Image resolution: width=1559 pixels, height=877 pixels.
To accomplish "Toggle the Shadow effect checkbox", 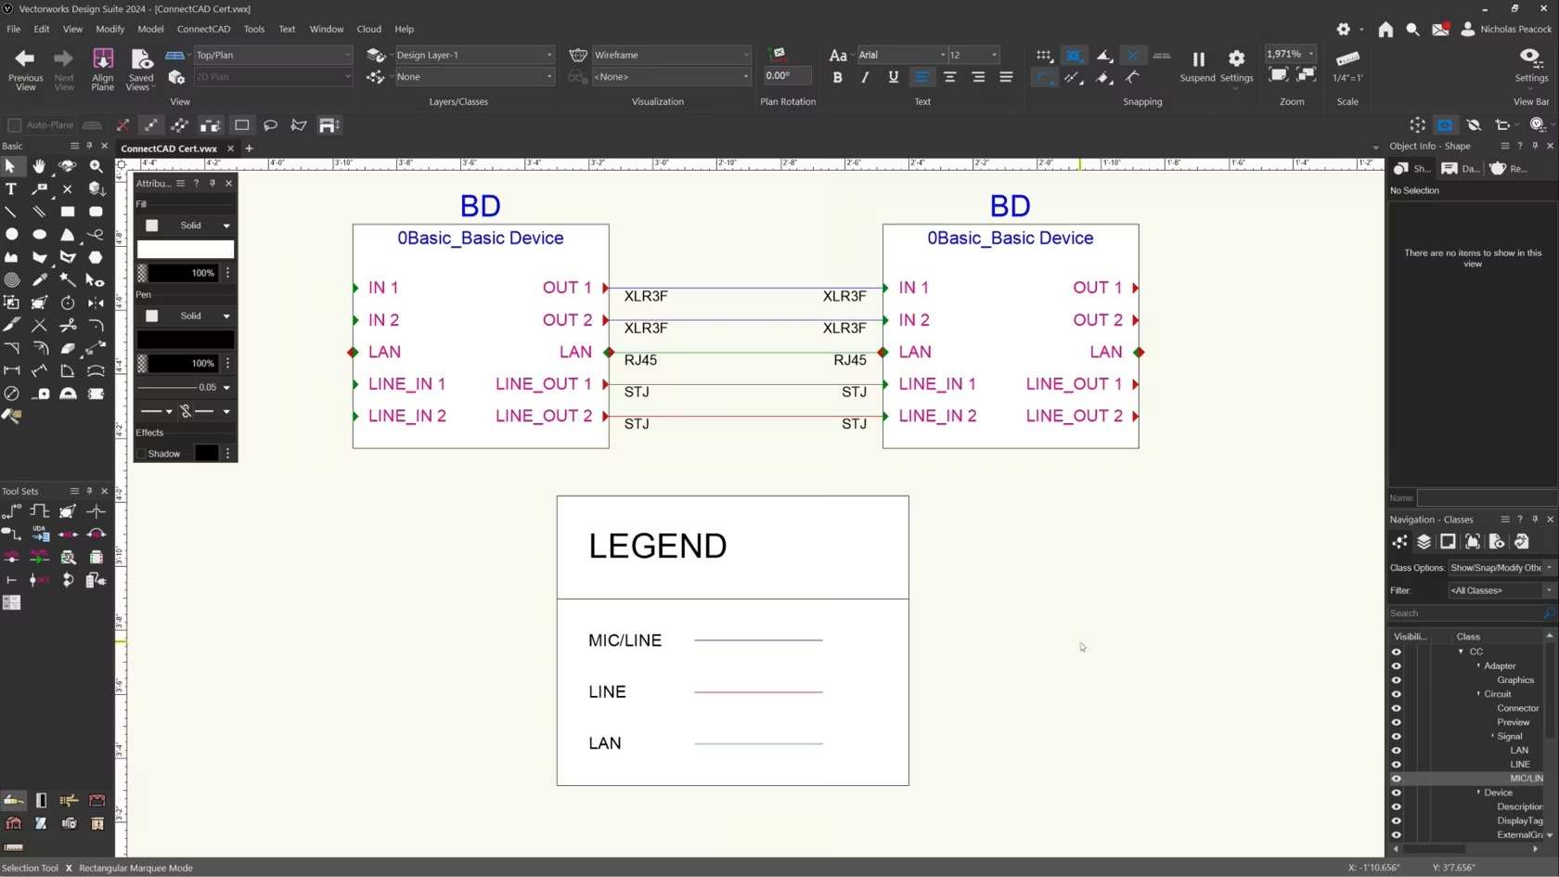I will [x=142, y=454].
